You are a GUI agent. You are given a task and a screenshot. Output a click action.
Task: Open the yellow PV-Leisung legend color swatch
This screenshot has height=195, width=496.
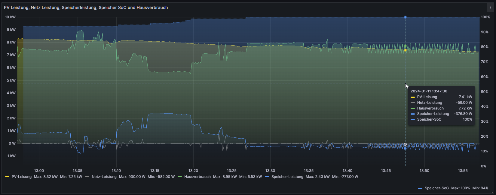[x=7, y=177]
